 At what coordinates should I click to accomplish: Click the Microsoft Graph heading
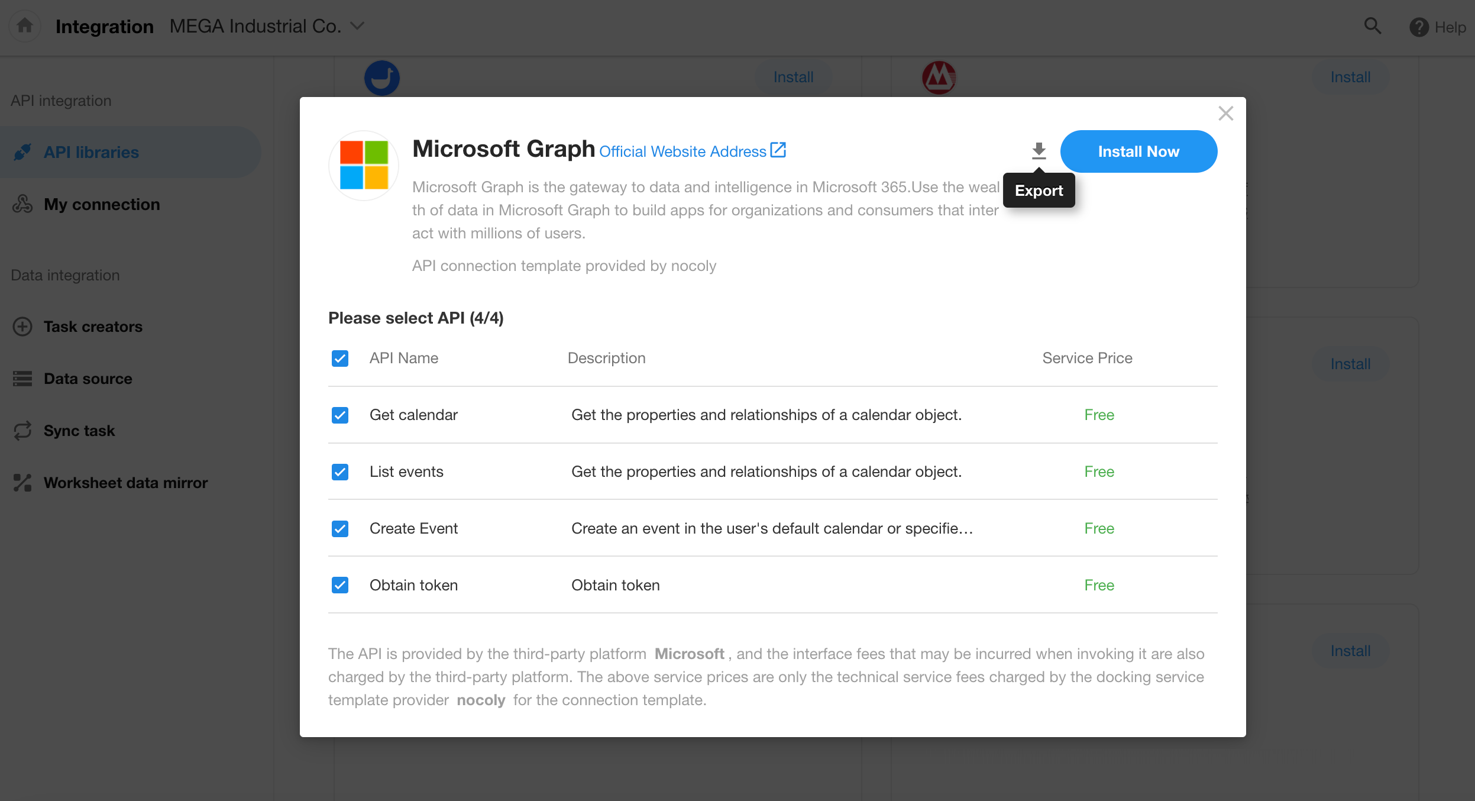pyautogui.click(x=503, y=148)
